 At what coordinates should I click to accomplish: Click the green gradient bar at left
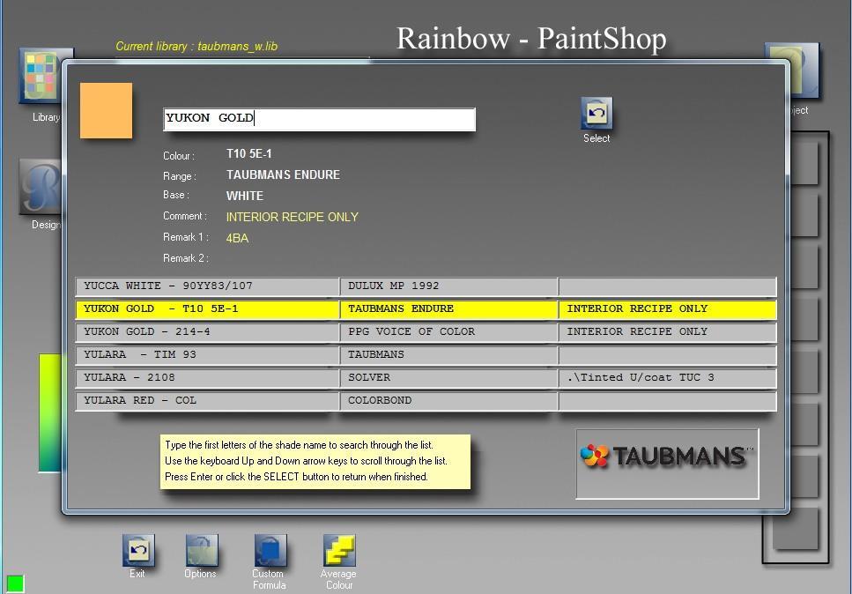[x=50, y=413]
